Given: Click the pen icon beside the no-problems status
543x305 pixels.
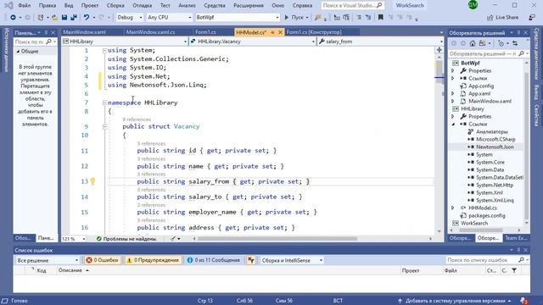Looking at the screenshot, I should point(173,239).
